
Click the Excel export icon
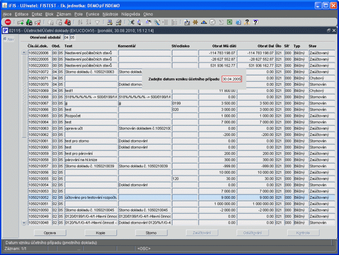[x=229, y=22]
